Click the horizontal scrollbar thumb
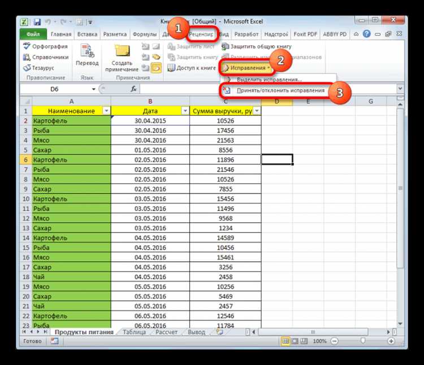 pos(313,332)
